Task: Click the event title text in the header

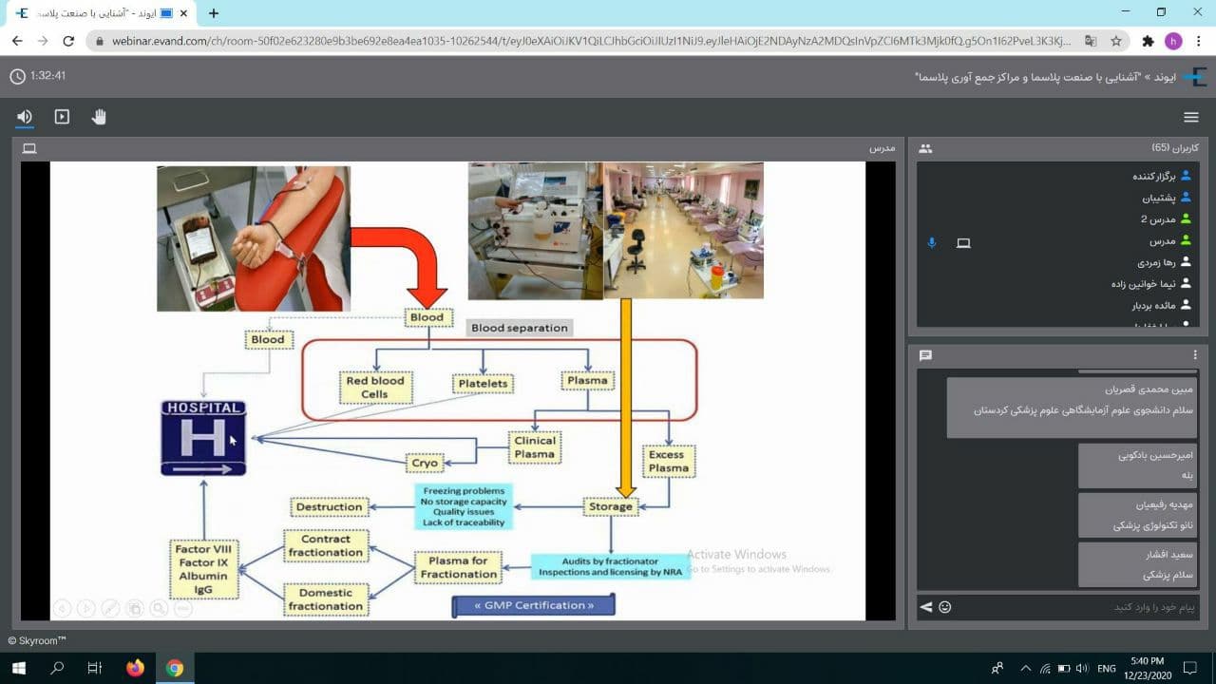Action: [1045, 77]
